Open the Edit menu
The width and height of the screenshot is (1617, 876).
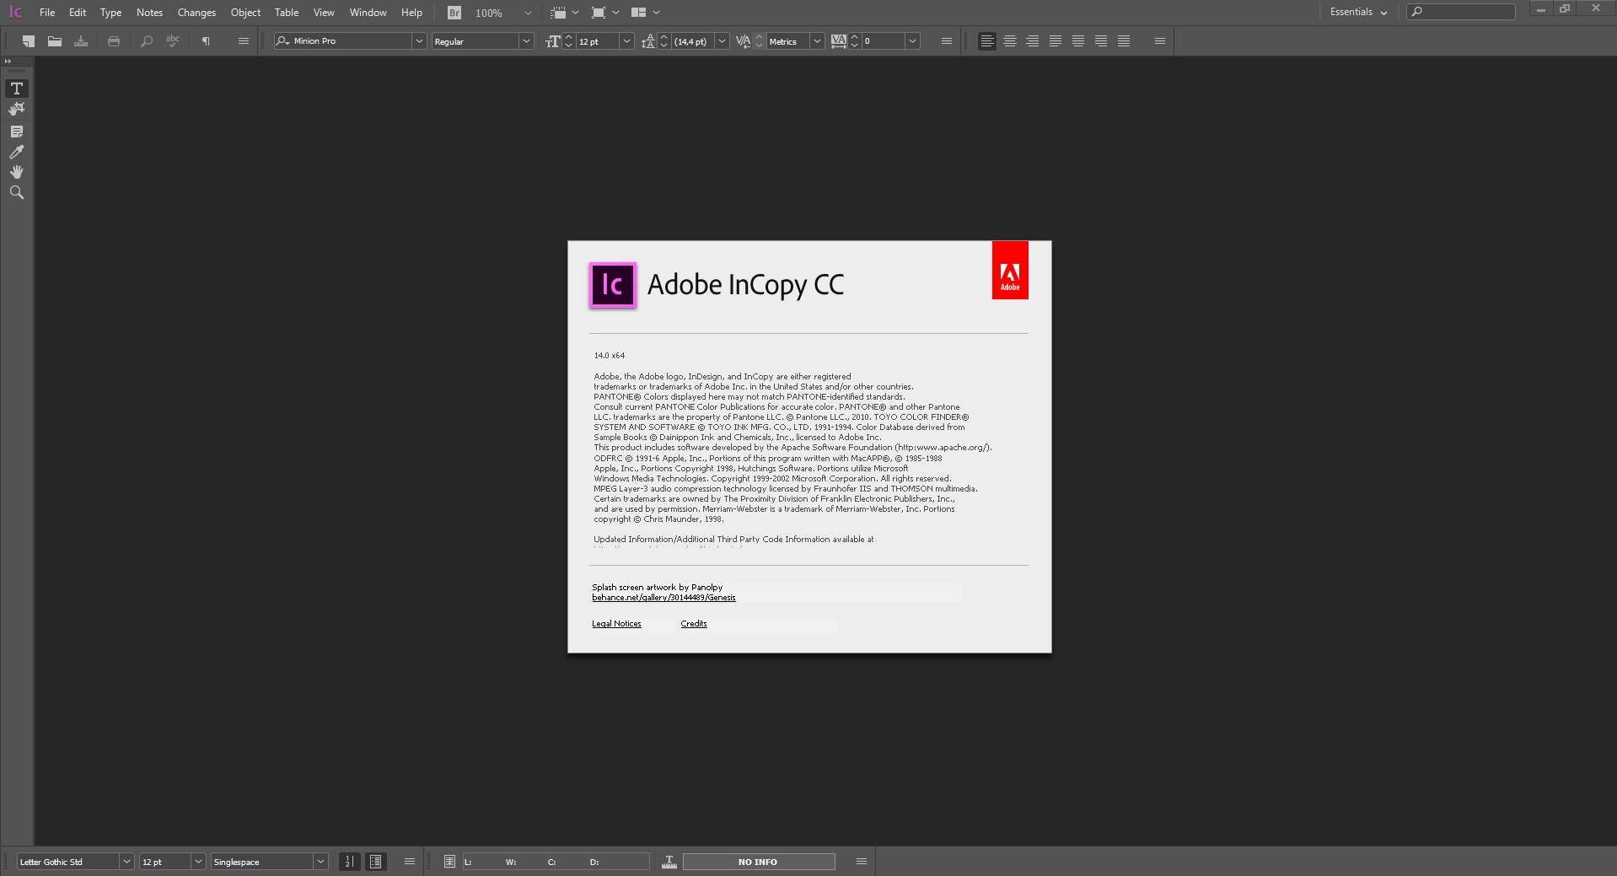coord(78,13)
